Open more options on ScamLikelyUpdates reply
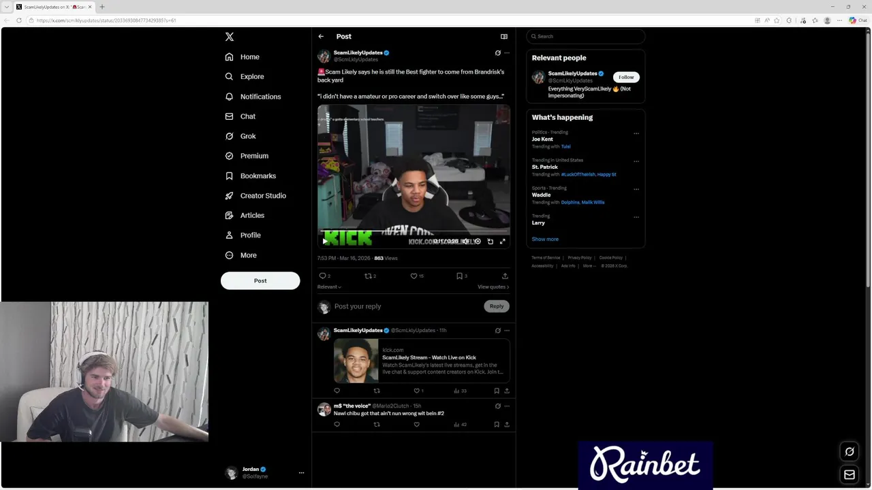The image size is (872, 490). (x=507, y=331)
